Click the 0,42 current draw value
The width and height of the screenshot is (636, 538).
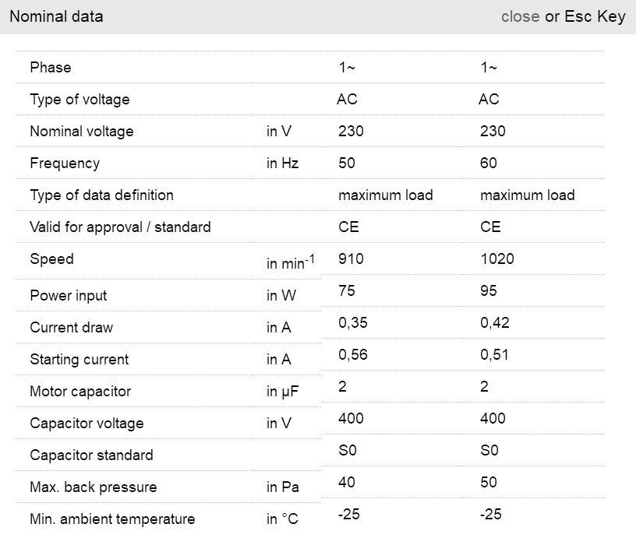tap(495, 322)
